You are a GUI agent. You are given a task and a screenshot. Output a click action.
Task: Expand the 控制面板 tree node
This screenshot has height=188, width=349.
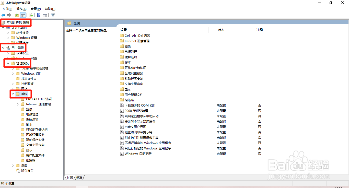[x=13, y=84]
